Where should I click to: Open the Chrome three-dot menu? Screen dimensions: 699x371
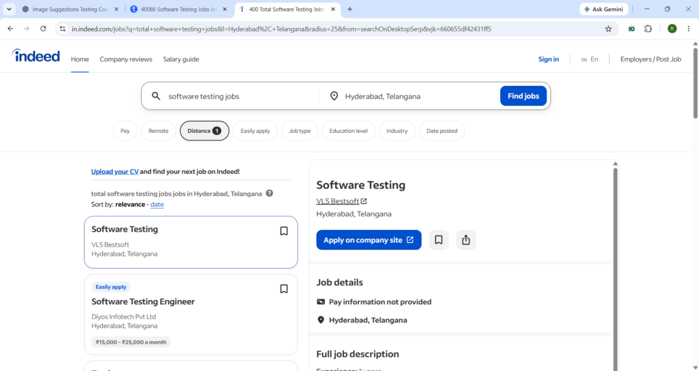click(x=688, y=29)
